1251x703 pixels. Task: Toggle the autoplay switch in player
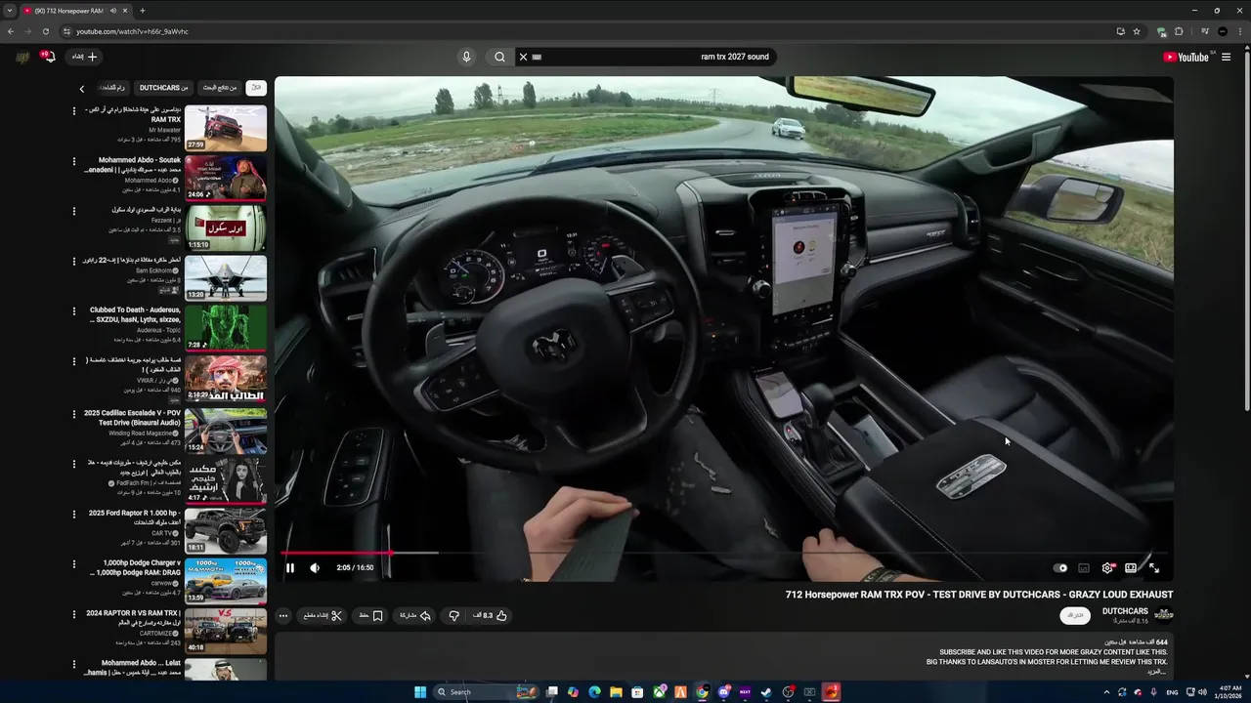click(1061, 567)
